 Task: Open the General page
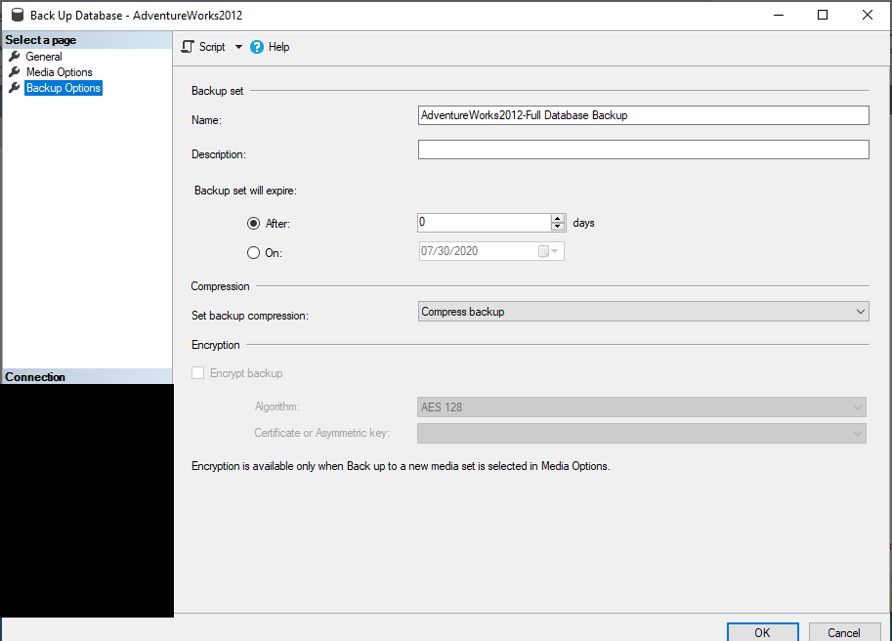tap(44, 57)
